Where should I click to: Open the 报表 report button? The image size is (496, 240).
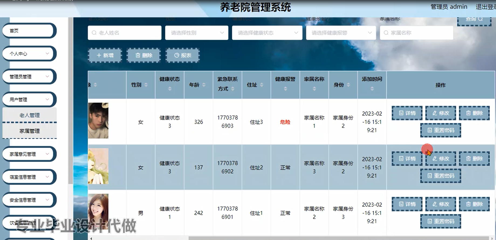[183, 55]
